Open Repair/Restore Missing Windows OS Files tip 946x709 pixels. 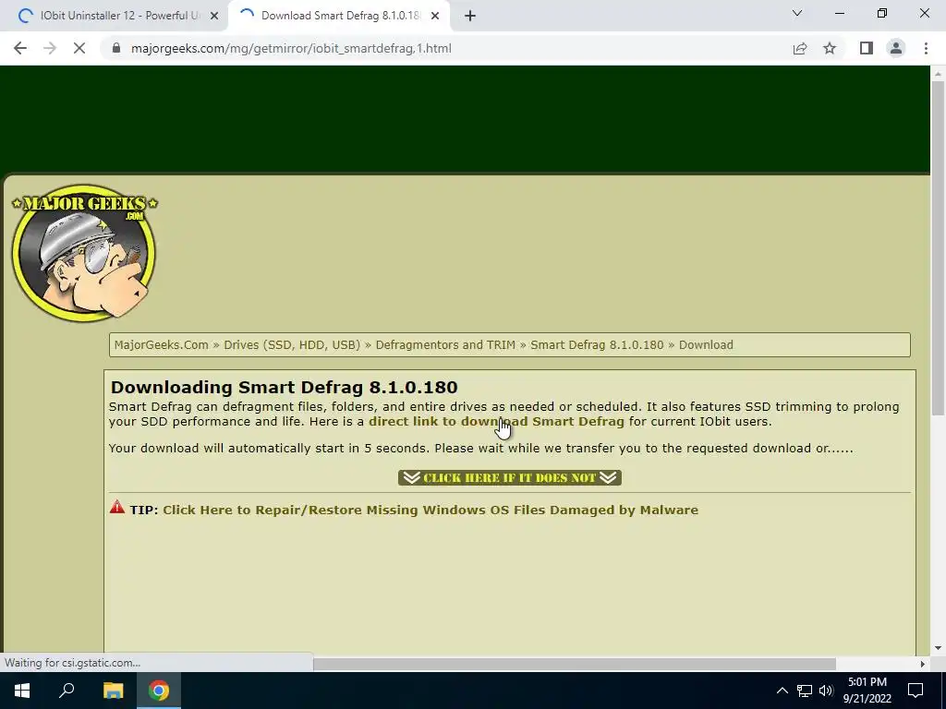(431, 510)
